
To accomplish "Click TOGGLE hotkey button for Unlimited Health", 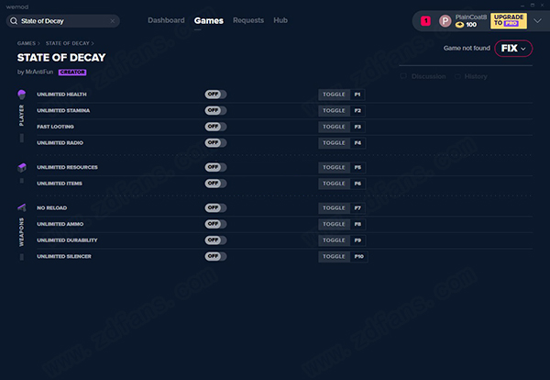I will click(x=334, y=95).
